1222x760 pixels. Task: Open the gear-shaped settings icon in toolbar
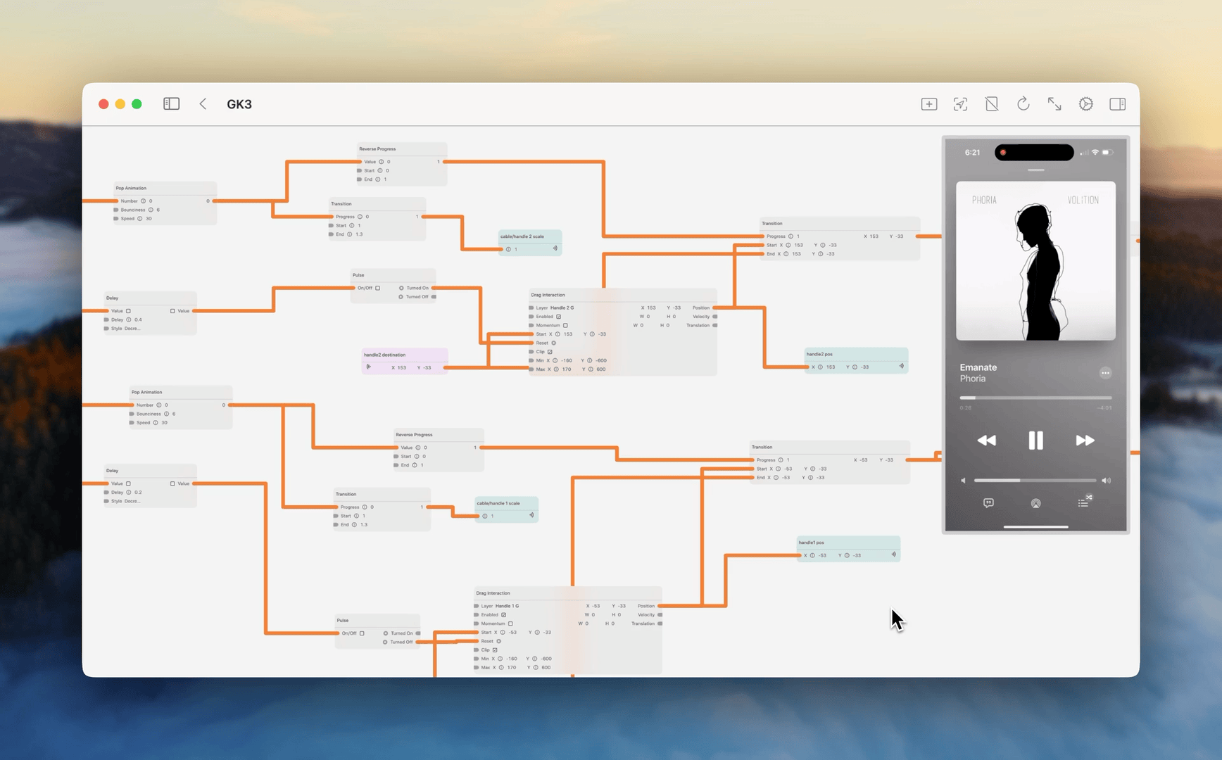tap(1085, 104)
